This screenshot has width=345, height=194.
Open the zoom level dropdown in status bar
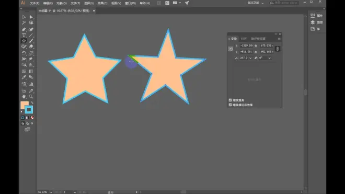click(x=51, y=192)
